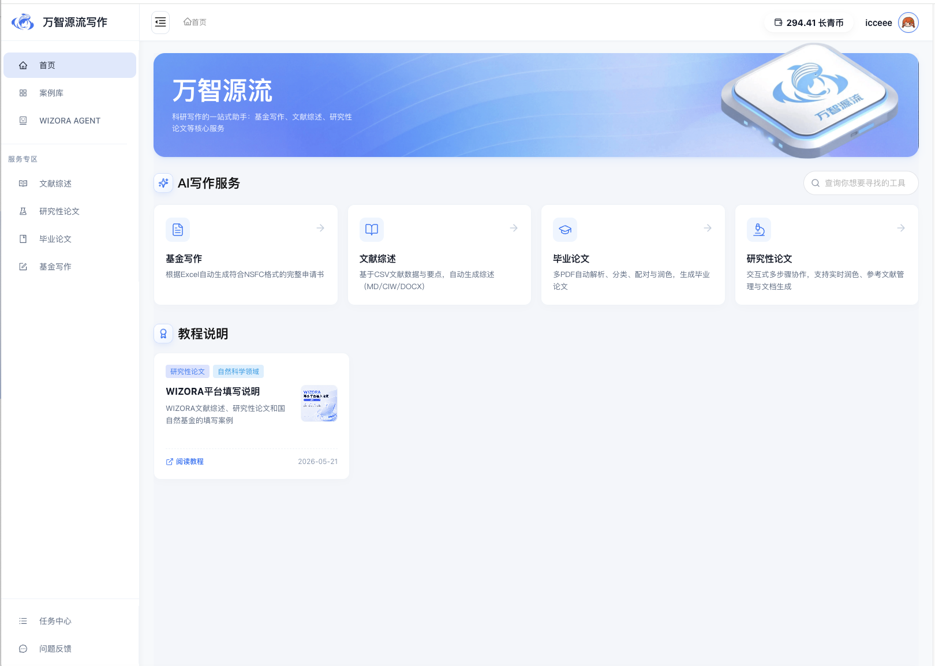Go to 基金写作 in the sidebar
Image resolution: width=935 pixels, height=666 pixels.
click(70, 267)
